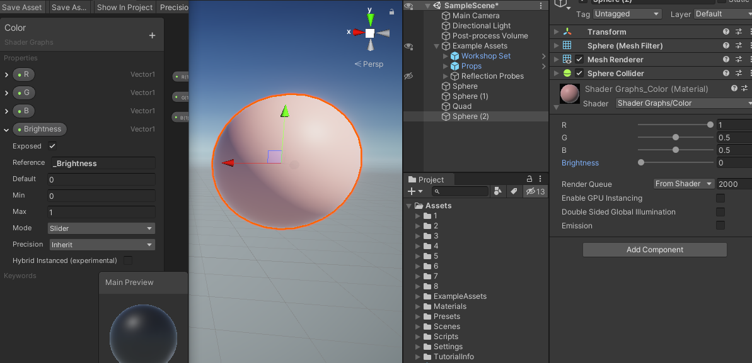
Task: Collapse the Example Assets hierarchy item
Action: click(436, 47)
